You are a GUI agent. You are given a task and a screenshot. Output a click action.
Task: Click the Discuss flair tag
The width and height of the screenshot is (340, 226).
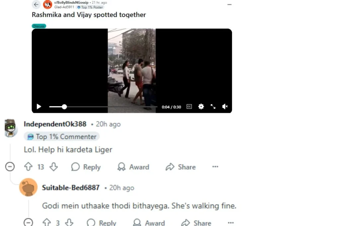pos(39,26)
